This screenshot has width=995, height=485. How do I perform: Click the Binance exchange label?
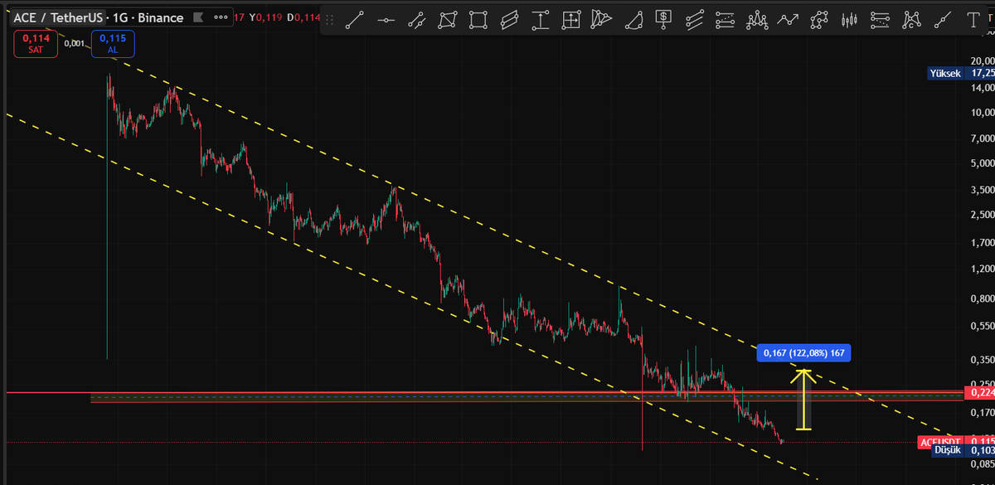click(x=161, y=17)
